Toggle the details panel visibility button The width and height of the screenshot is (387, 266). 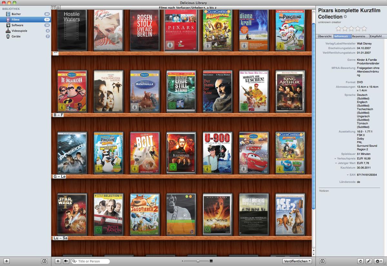click(322, 261)
